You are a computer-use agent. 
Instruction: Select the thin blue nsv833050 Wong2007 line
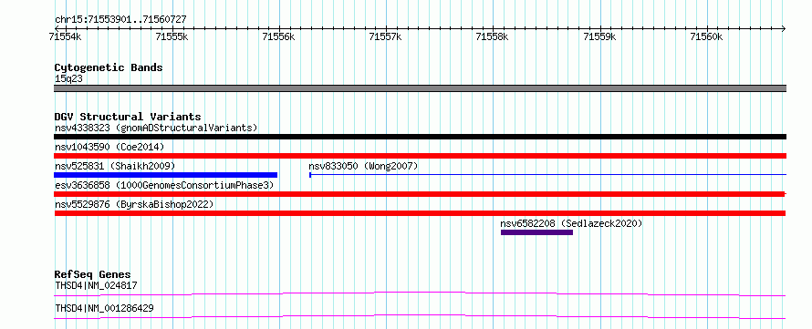click(548, 175)
